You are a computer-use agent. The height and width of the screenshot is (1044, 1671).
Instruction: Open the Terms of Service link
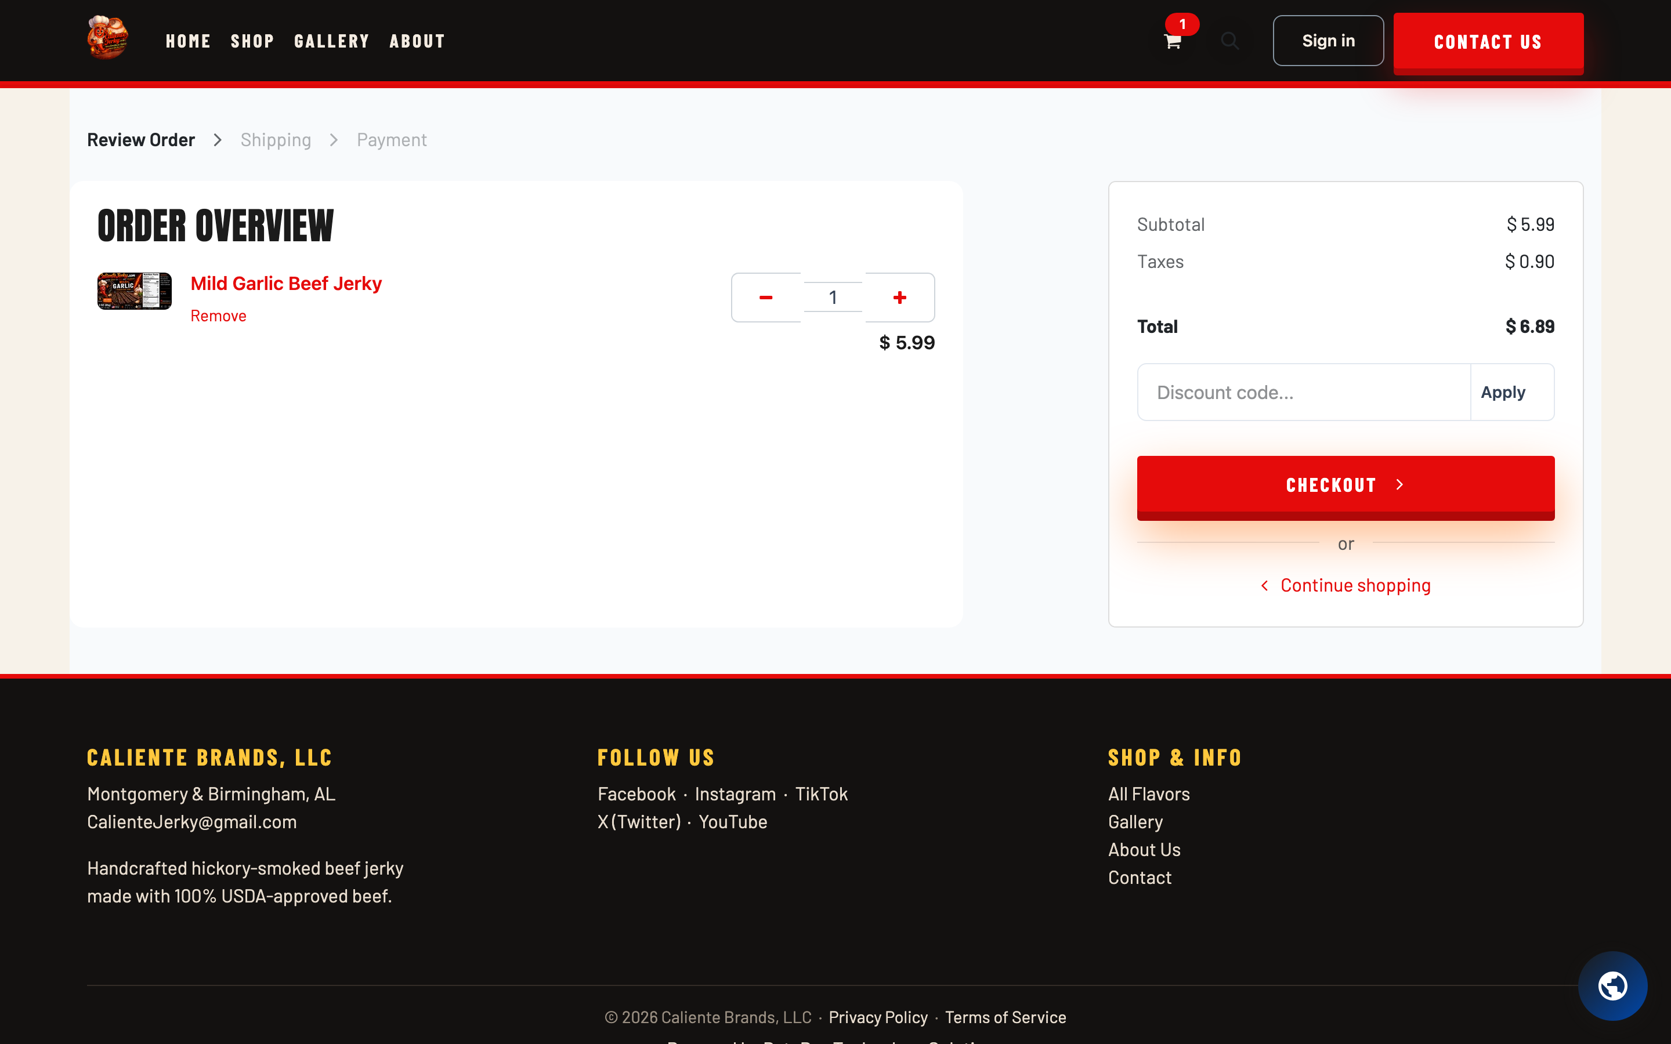coord(1006,1017)
